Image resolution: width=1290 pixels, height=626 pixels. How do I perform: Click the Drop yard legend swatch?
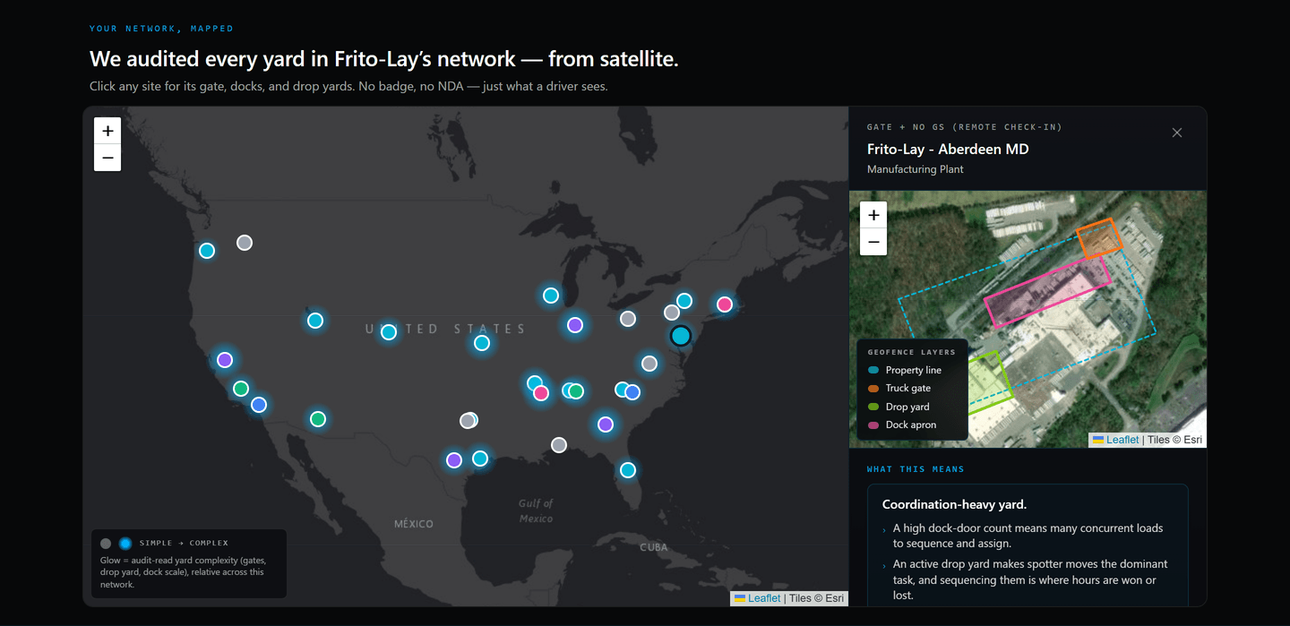pos(873,407)
